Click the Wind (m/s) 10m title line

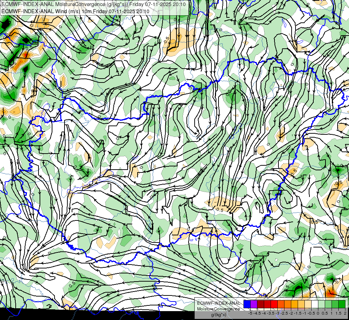click(x=75, y=11)
